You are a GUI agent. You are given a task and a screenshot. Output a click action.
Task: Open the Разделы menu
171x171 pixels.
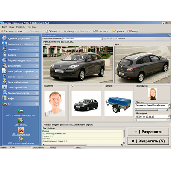(x=21, y=27)
